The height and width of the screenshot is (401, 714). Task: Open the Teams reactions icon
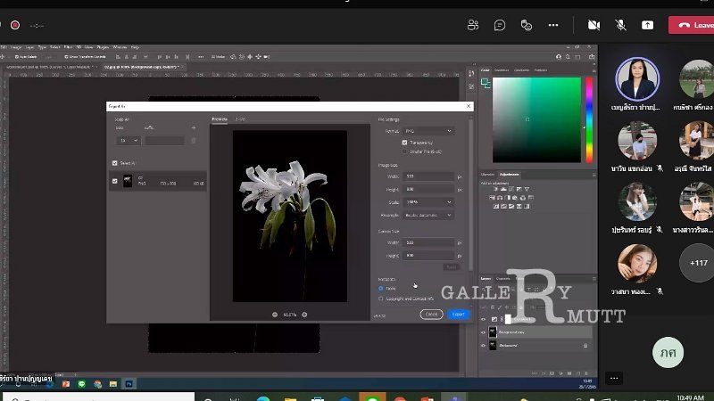pos(527,25)
